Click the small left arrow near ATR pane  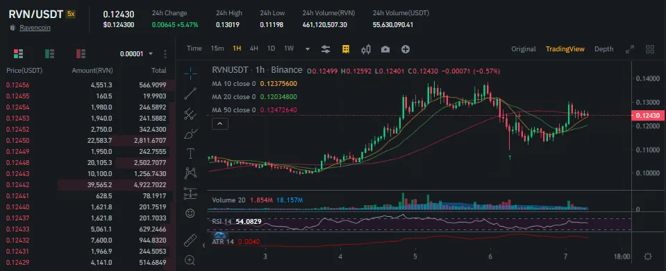204,245
